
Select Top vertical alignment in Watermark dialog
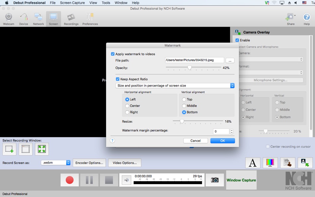pyautogui.click(x=184, y=99)
